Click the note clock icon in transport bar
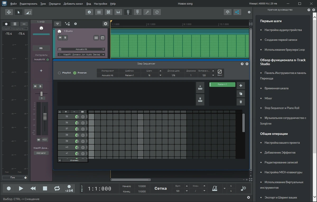317x202 pixels. pos(243,189)
